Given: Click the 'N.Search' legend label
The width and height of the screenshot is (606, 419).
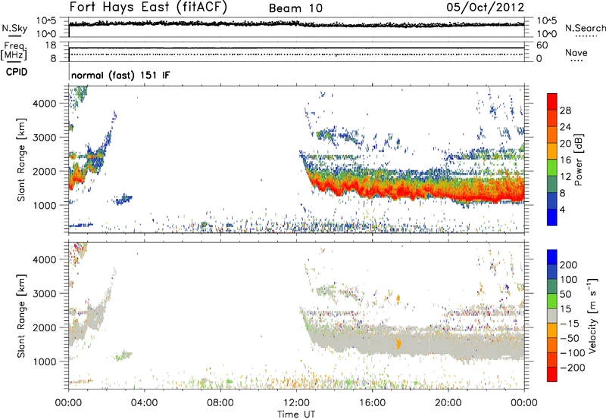Looking at the screenshot, I should pos(585,28).
